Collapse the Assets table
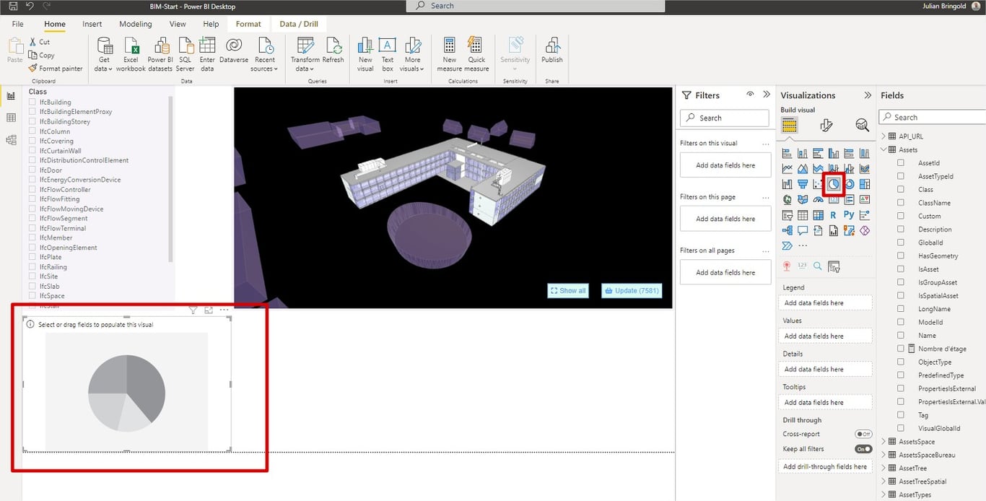Image resolution: width=986 pixels, height=501 pixels. point(884,149)
